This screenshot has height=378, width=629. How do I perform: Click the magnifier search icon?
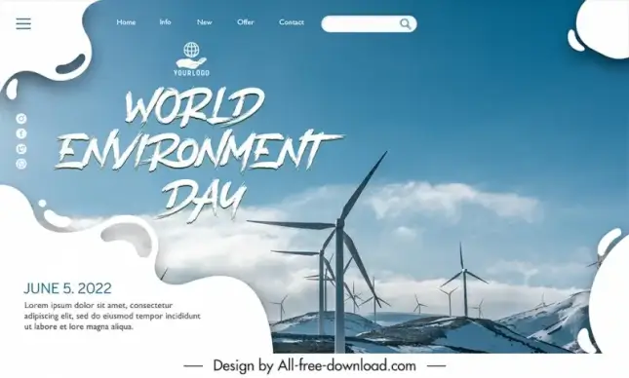coord(406,24)
